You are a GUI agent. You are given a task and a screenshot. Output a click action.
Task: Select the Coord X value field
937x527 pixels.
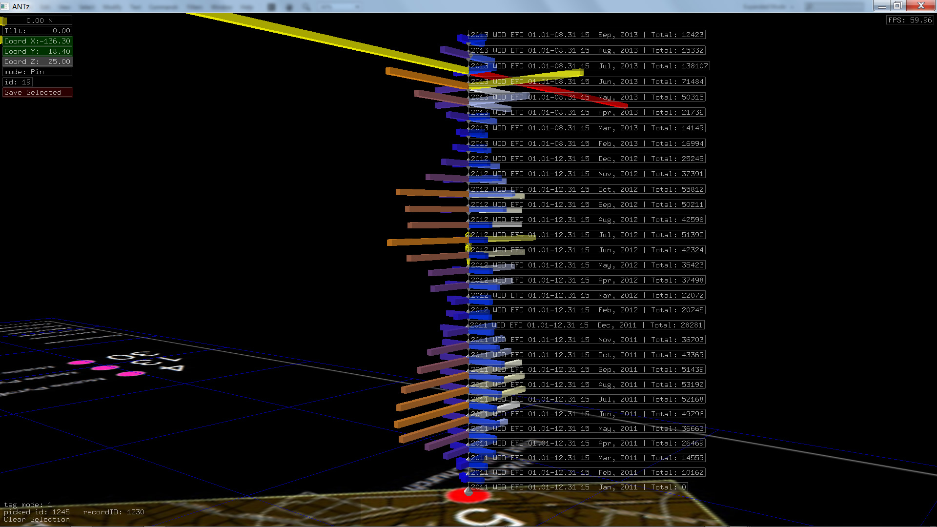coord(37,41)
